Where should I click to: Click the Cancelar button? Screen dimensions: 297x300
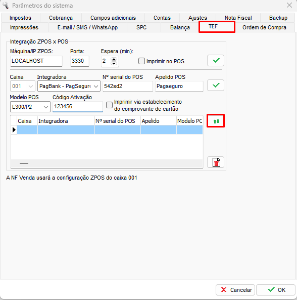235,290
